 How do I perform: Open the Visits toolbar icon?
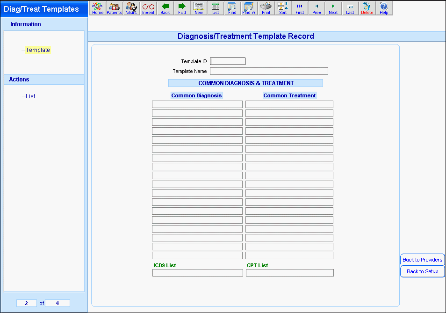[x=131, y=8]
